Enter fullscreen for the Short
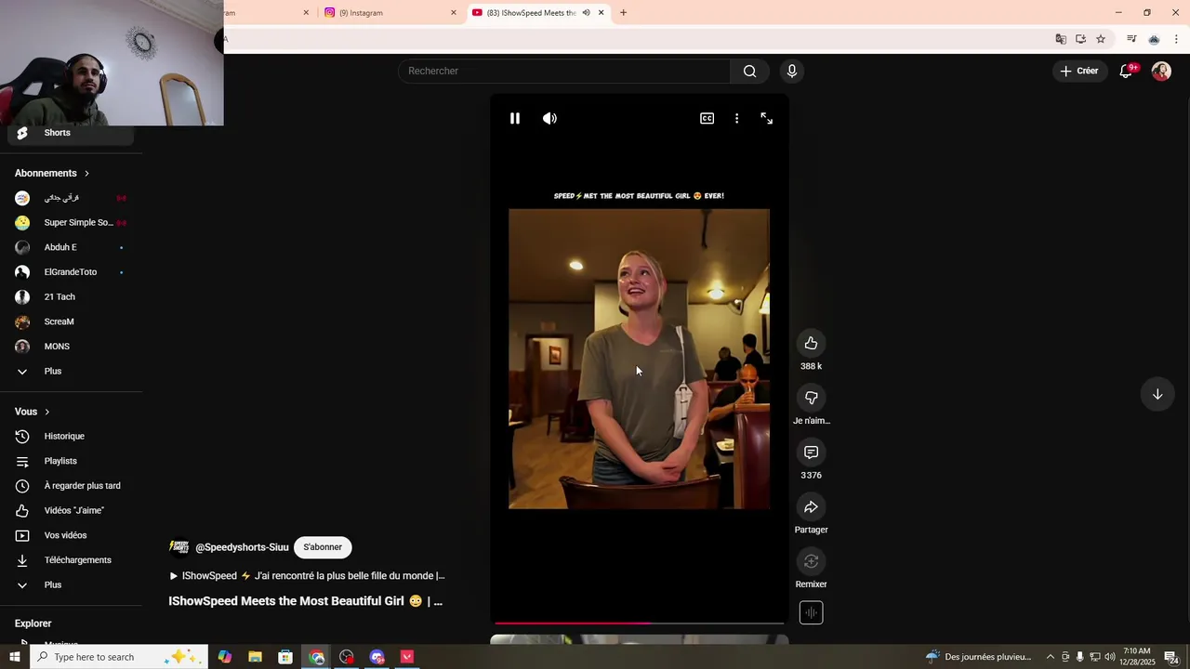Screen dimensions: 1190x669 (x=767, y=118)
